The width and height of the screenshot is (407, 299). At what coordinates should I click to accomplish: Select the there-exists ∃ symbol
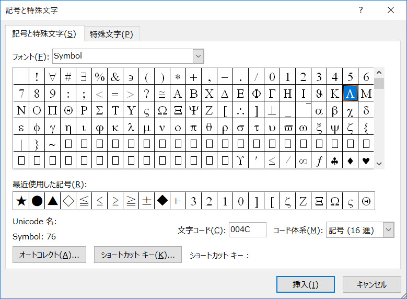click(84, 77)
